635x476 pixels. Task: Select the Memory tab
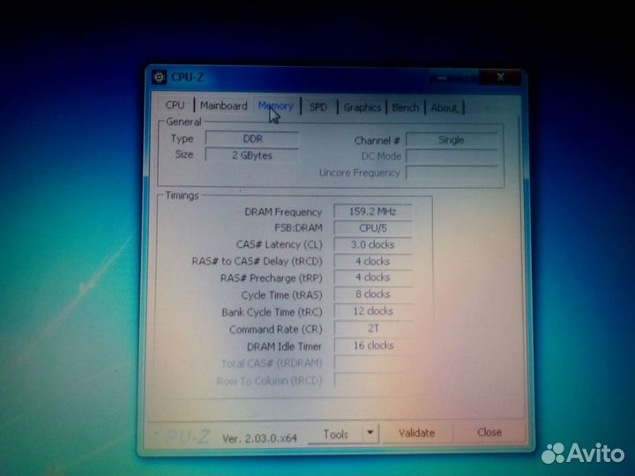click(276, 106)
